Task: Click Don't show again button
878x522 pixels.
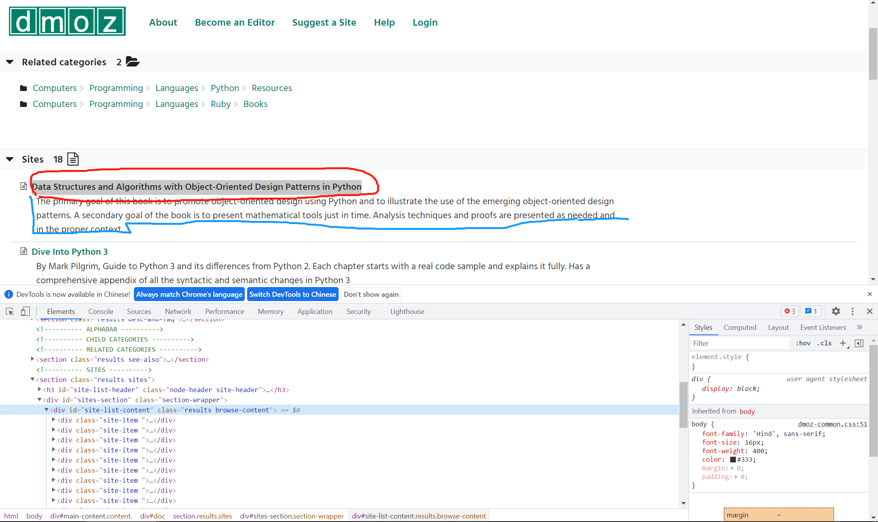Action: [x=371, y=294]
